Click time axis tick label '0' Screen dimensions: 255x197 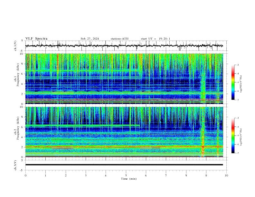point(25,175)
